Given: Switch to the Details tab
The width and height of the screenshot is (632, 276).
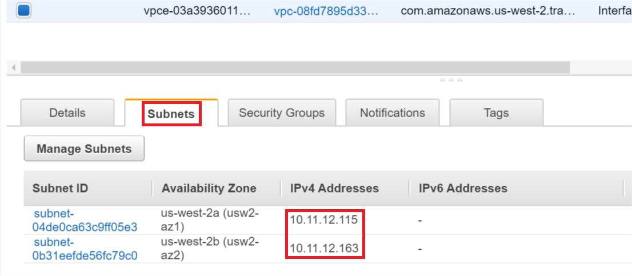Looking at the screenshot, I should 67,113.
